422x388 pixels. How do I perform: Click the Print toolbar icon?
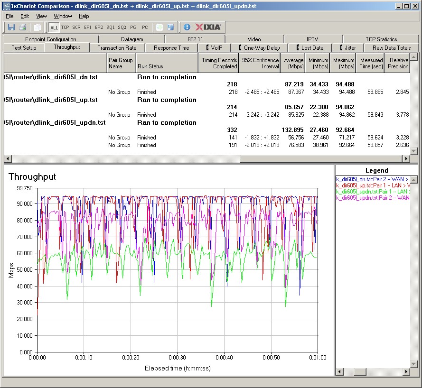click(x=23, y=27)
